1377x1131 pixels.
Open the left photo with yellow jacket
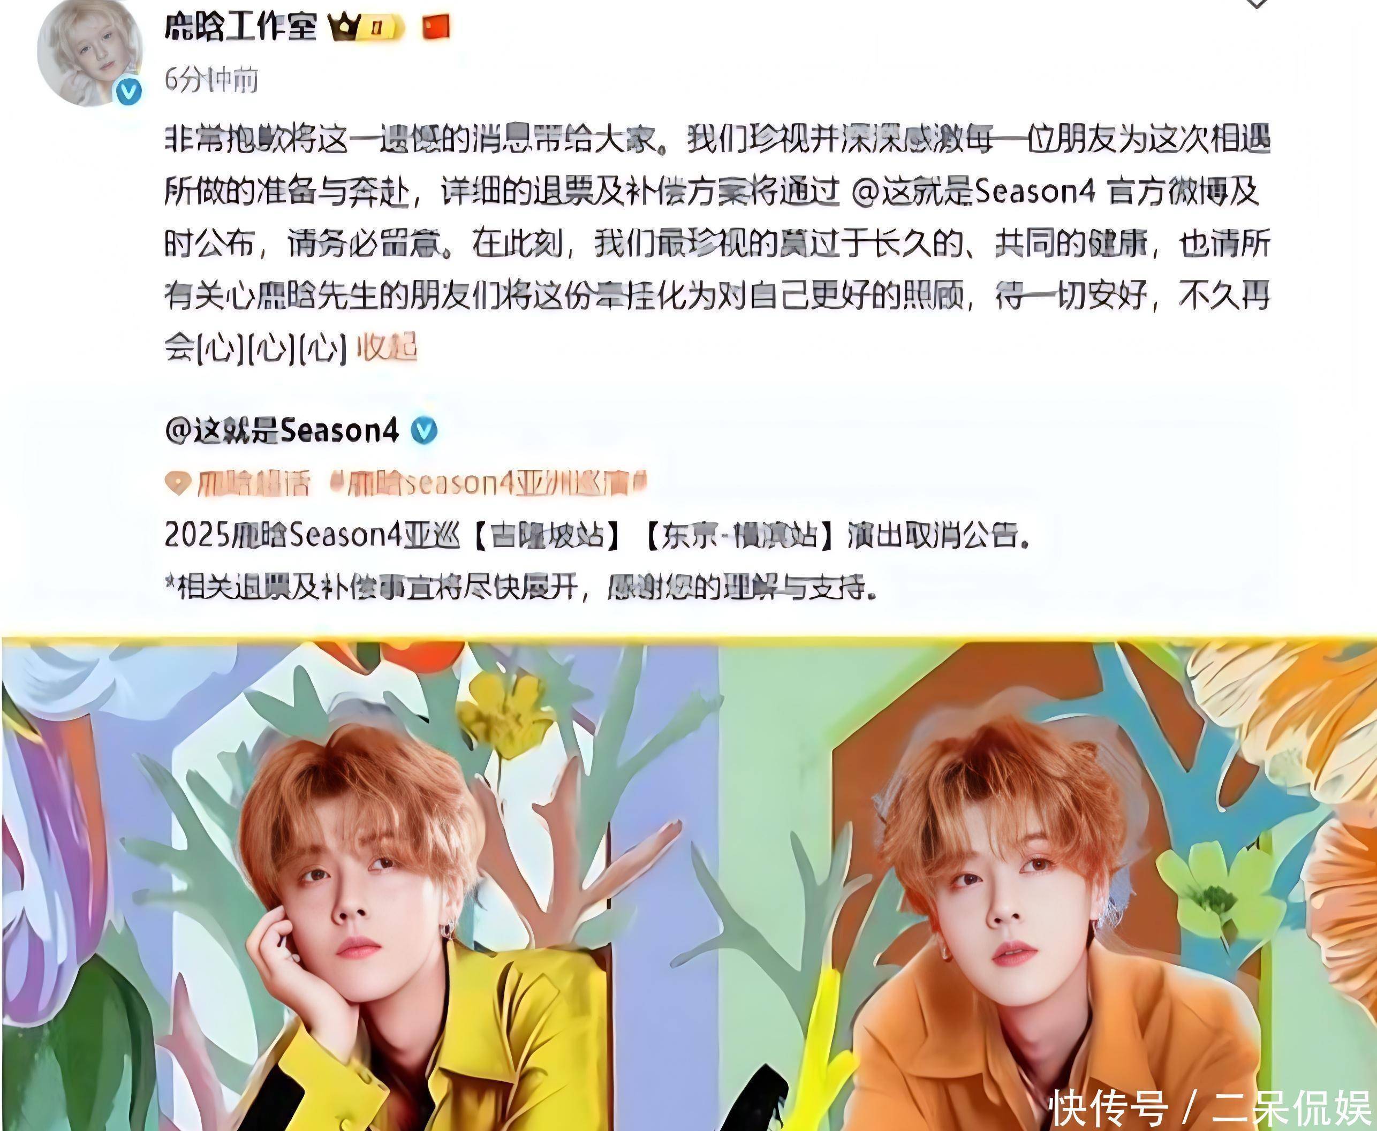pyautogui.click(x=360, y=886)
